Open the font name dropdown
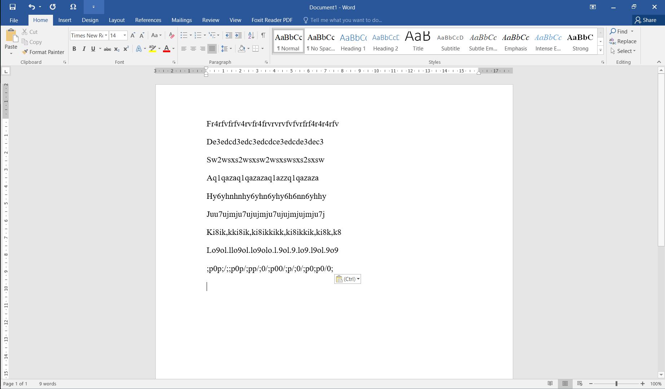This screenshot has width=665, height=389. tap(106, 35)
